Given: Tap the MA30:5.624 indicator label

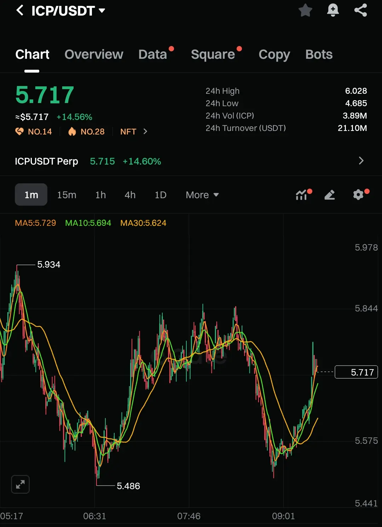Looking at the screenshot, I should pos(143,223).
